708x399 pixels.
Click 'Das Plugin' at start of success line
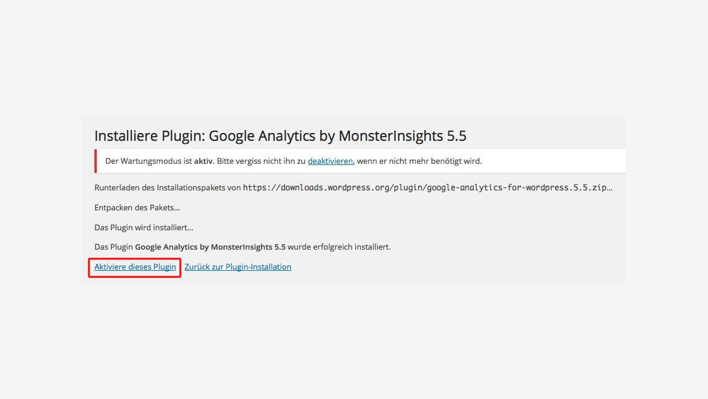(113, 247)
